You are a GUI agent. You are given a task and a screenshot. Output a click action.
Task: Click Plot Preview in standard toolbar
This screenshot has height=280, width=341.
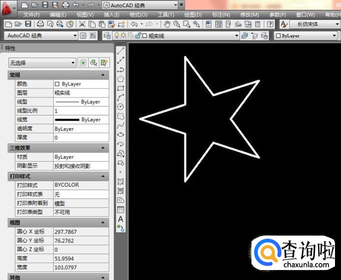[50, 24]
